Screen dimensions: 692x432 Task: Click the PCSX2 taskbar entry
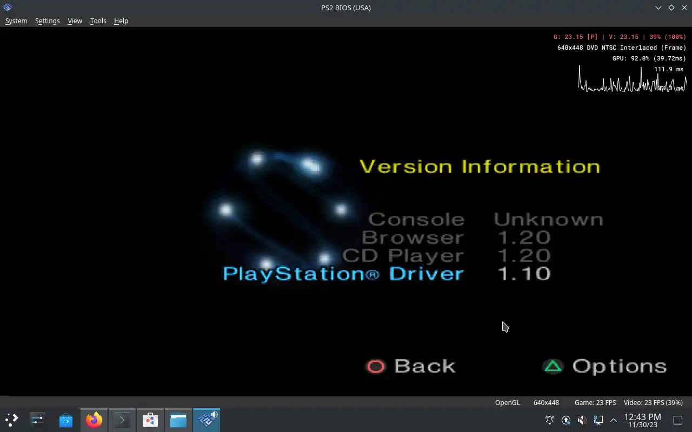[207, 420]
